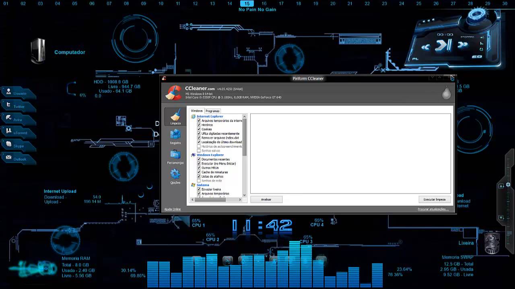The image size is (515, 289).
Task: Switch to the Programas tab
Action: (212, 111)
